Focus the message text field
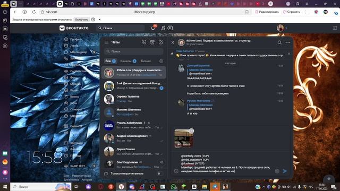 click(227, 163)
